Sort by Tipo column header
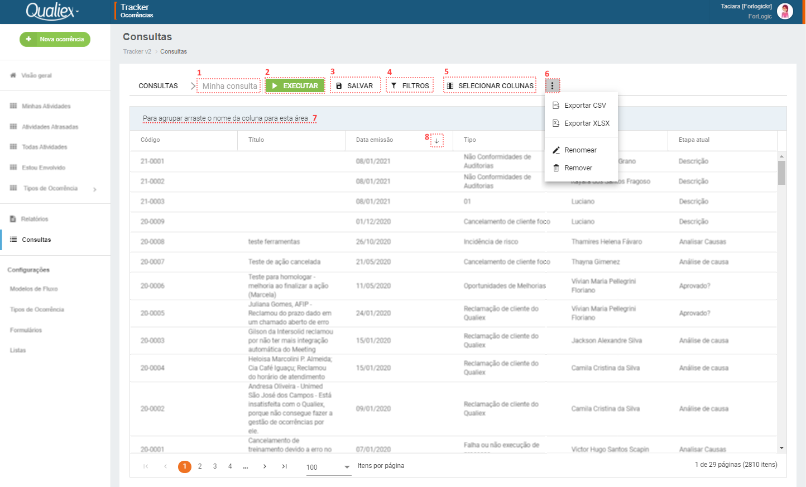The height and width of the screenshot is (487, 806). pyautogui.click(x=470, y=140)
